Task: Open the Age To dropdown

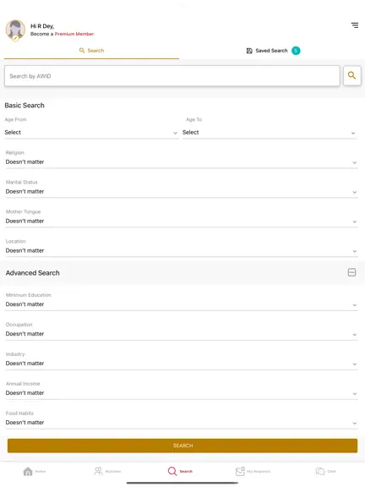Action: (x=269, y=133)
